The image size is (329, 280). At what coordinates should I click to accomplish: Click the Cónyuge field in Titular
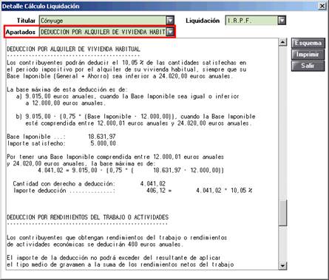(103, 21)
